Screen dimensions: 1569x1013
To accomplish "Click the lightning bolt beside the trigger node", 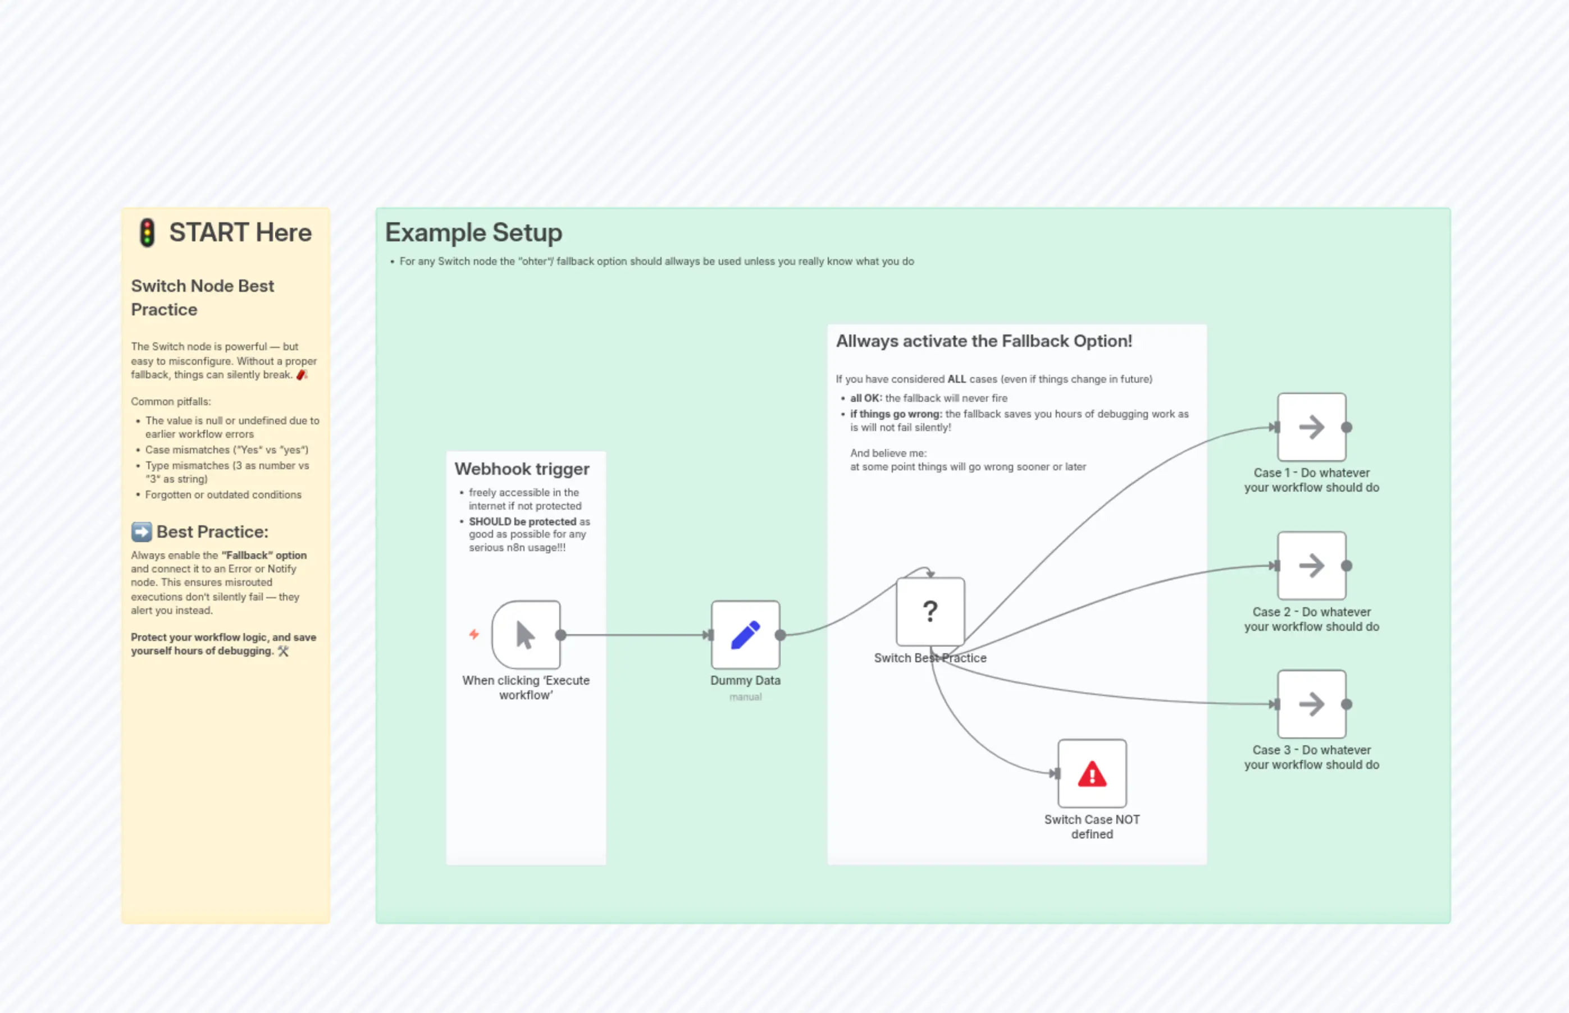I will 473,634.
